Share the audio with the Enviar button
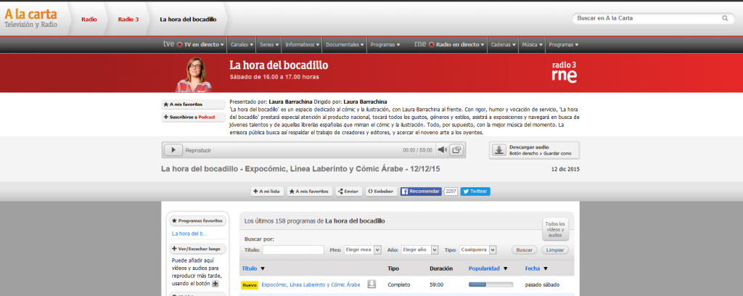The image size is (743, 296). pos(349,192)
